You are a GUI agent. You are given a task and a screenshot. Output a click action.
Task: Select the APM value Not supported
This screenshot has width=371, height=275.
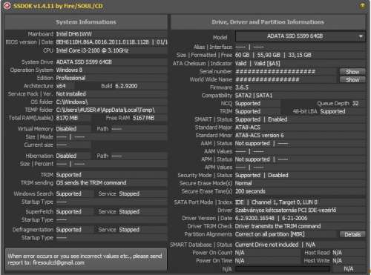(252, 159)
